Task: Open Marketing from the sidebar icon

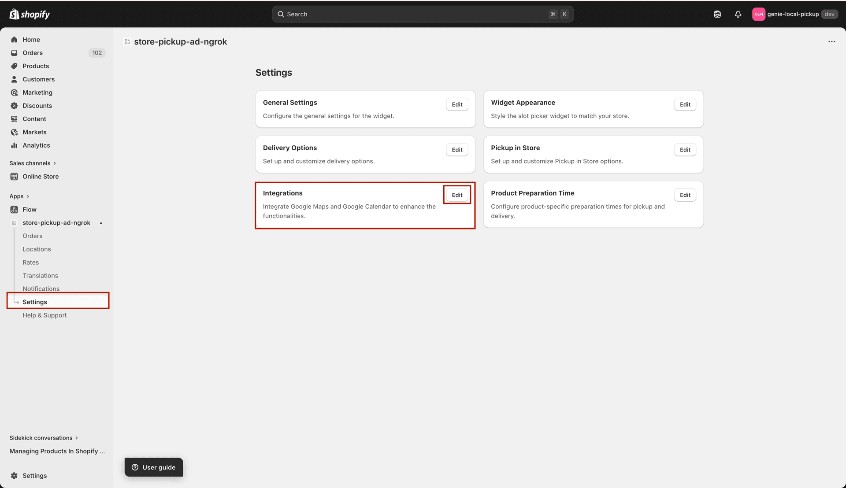Action: point(15,92)
